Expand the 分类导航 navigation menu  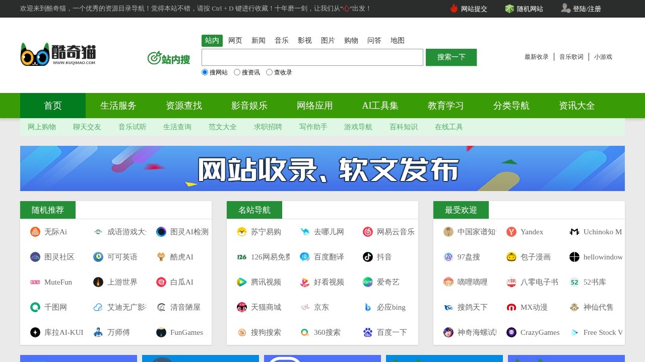tap(511, 106)
